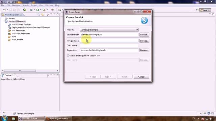Close the Project Explorer view
216x121 pixels.
pyautogui.click(x=21, y=14)
